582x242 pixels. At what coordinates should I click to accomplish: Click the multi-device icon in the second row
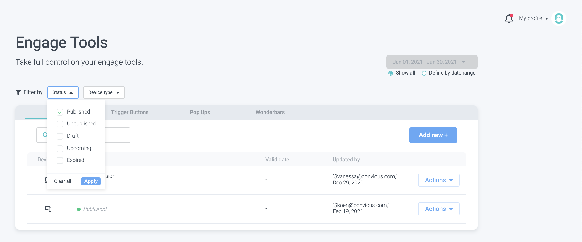pos(48,209)
